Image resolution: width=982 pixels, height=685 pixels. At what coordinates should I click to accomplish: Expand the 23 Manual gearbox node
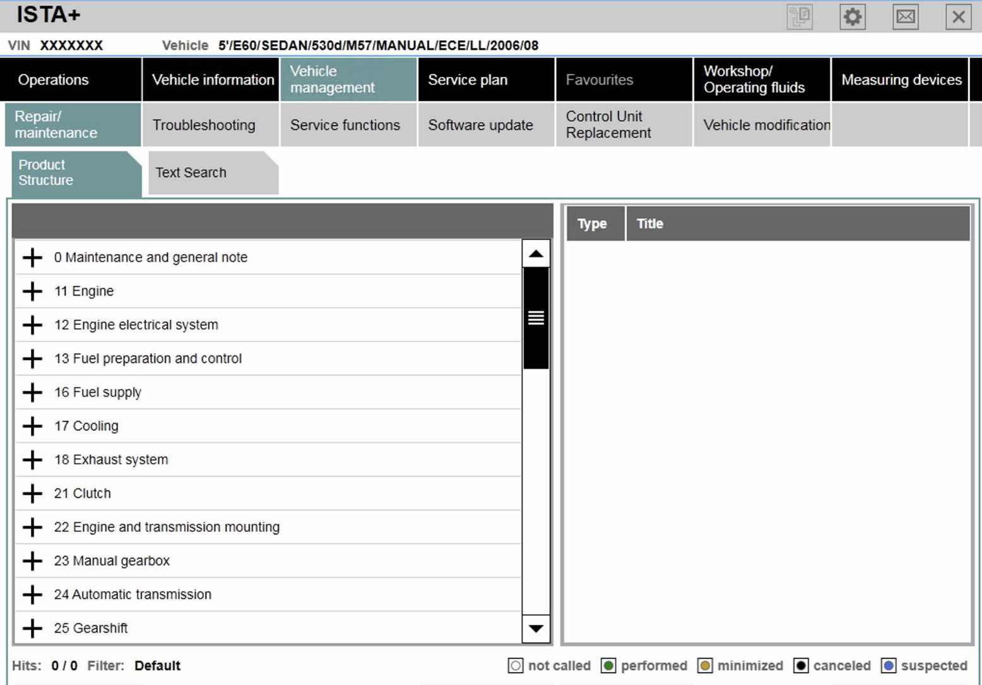(32, 561)
